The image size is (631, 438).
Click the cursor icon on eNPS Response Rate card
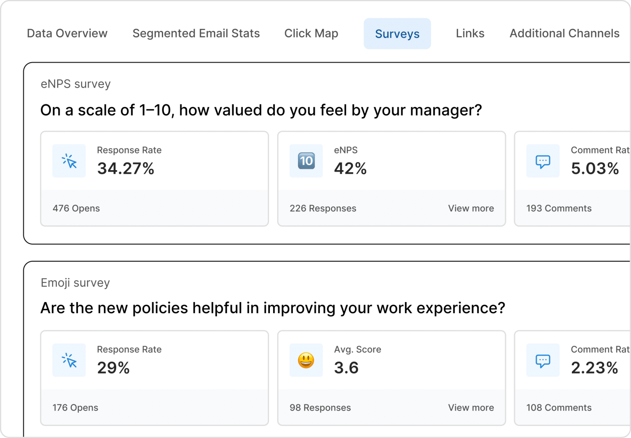point(69,161)
